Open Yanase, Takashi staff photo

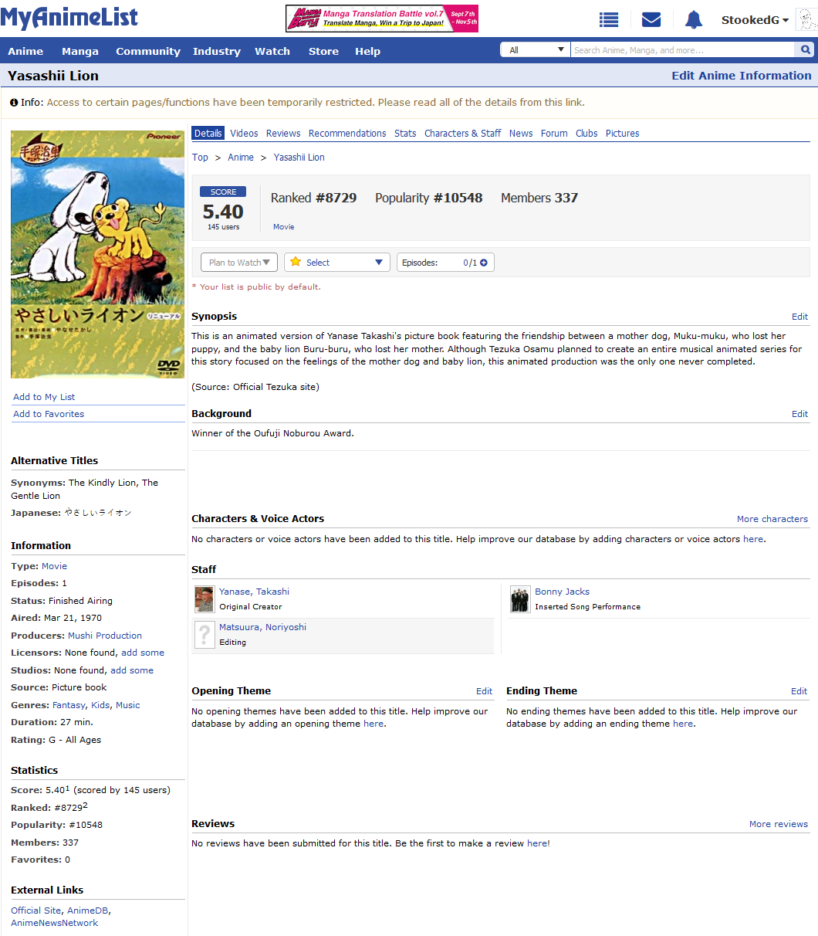coord(204,599)
